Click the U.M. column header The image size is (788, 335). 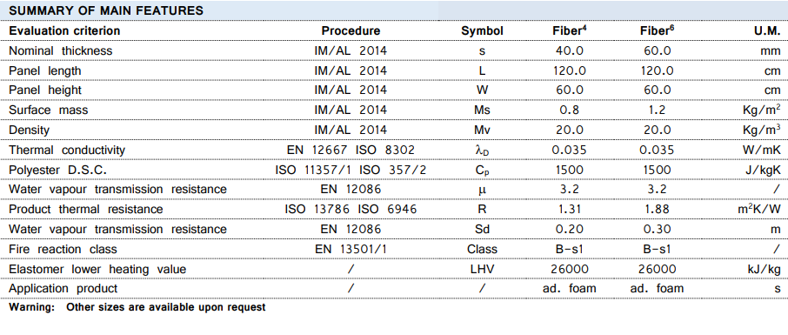[x=767, y=30]
